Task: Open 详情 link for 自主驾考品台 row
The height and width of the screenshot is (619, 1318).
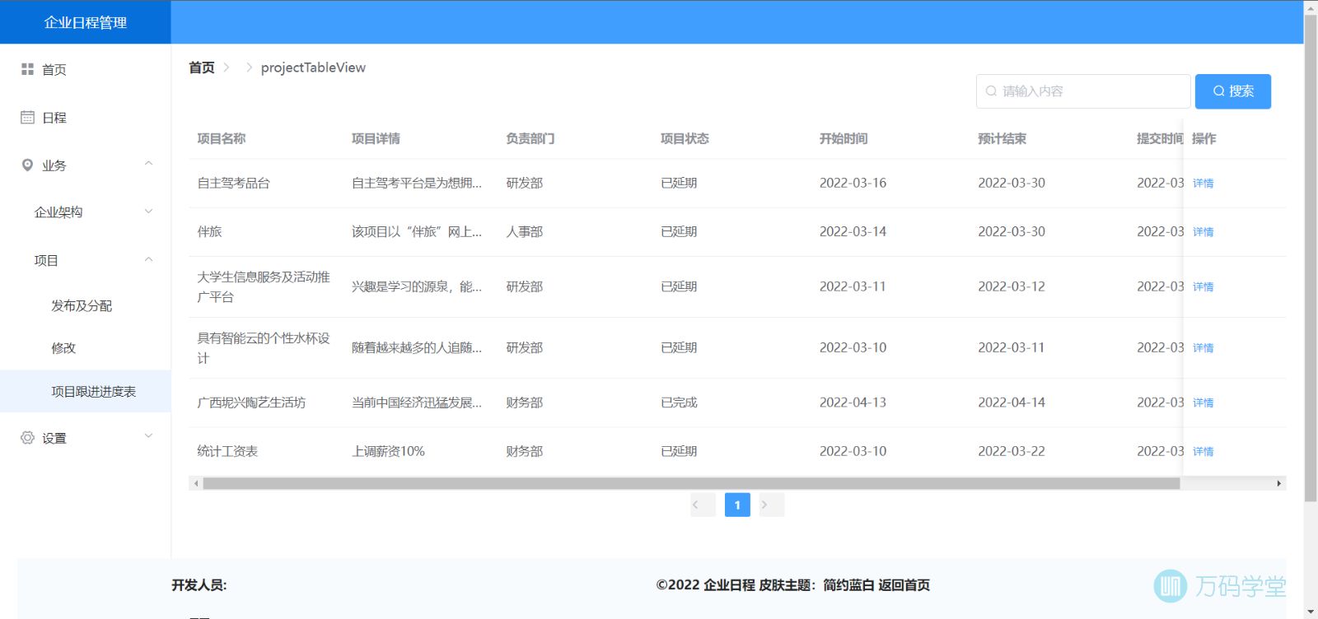Action: 1203,184
